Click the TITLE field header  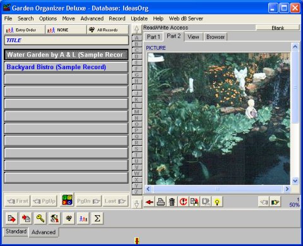[66, 40]
